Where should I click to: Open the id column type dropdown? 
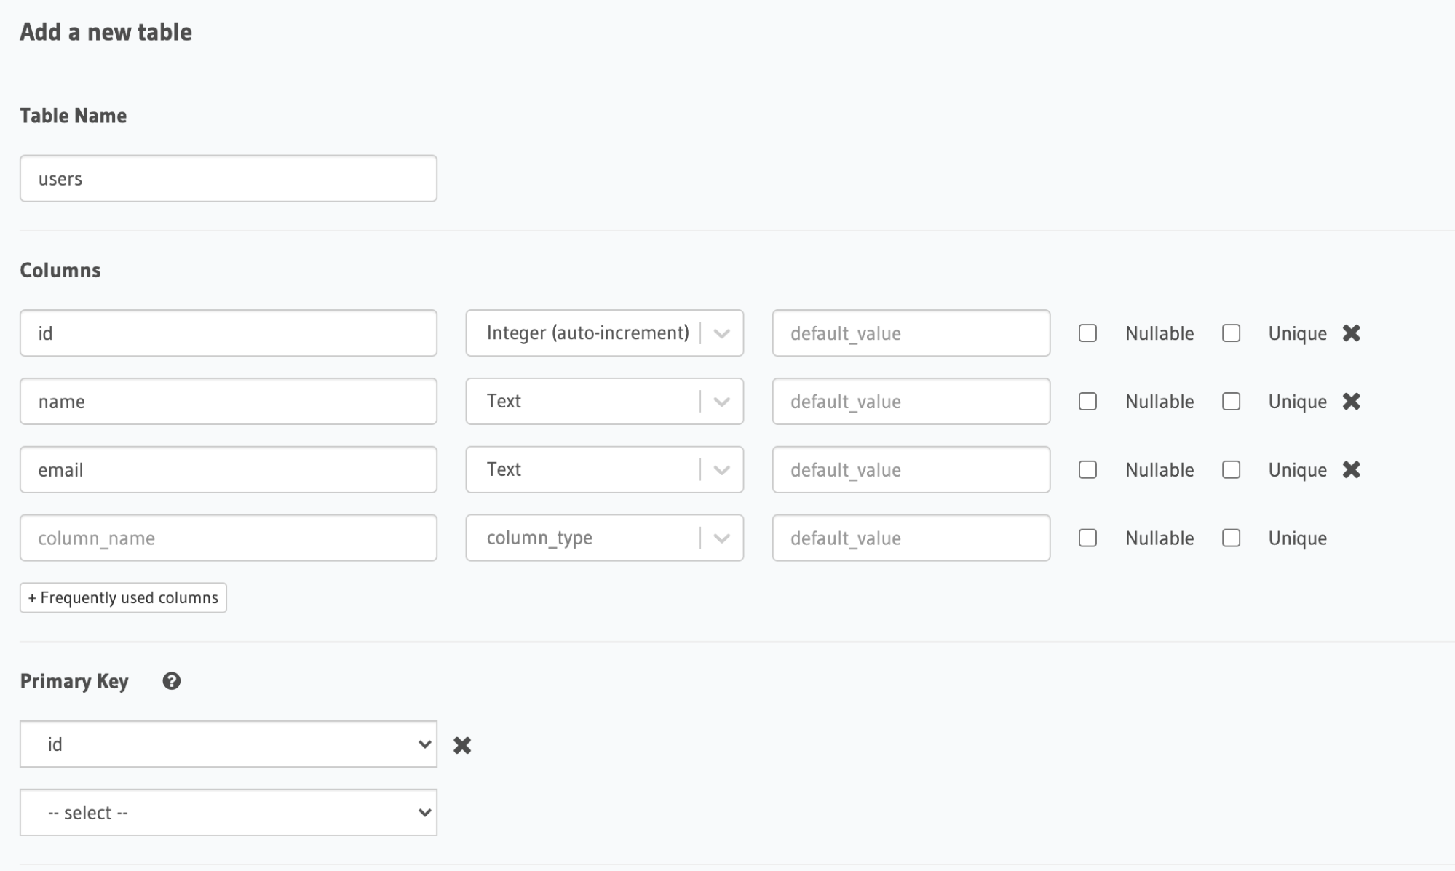tap(604, 333)
